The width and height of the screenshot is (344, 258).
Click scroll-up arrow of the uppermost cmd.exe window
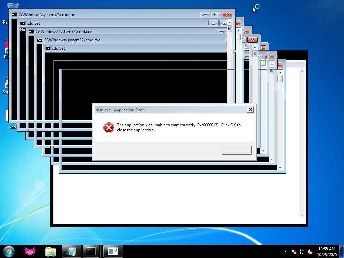click(230, 22)
